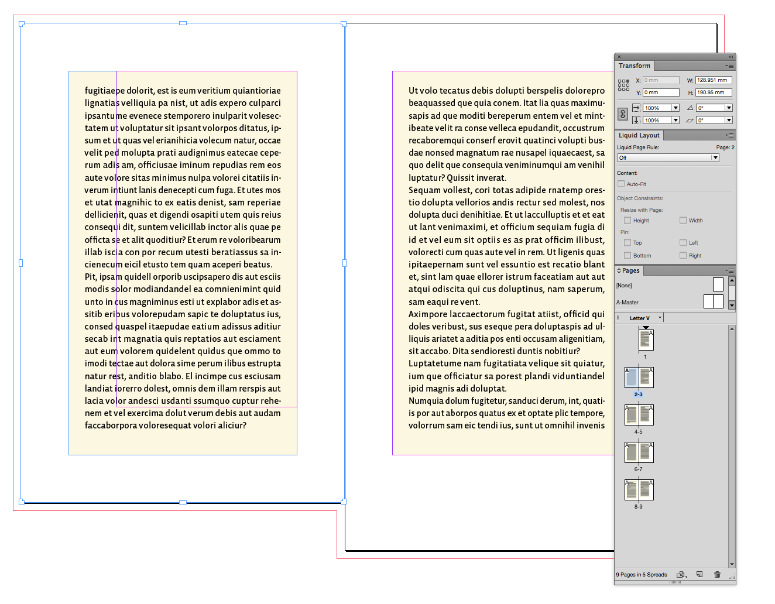Click the 9 Pages in 5 Spreads status

click(x=642, y=575)
